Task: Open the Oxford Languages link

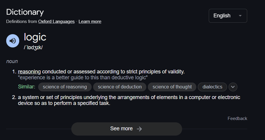Action: click(56, 22)
